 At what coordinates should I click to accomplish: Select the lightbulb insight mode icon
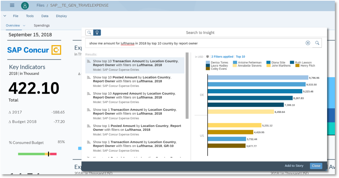[x=97, y=33]
